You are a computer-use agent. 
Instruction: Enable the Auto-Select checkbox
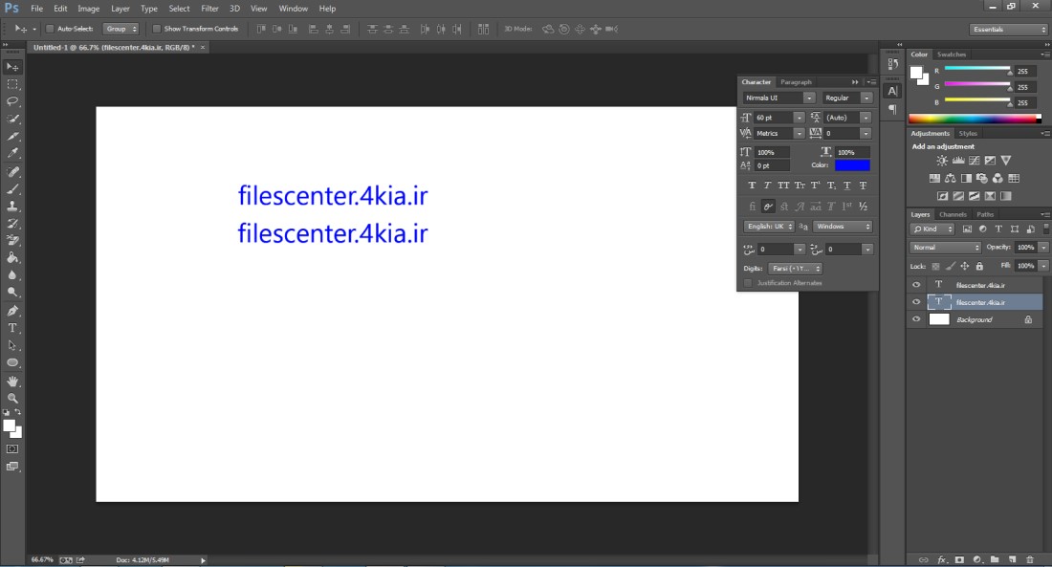tap(49, 29)
